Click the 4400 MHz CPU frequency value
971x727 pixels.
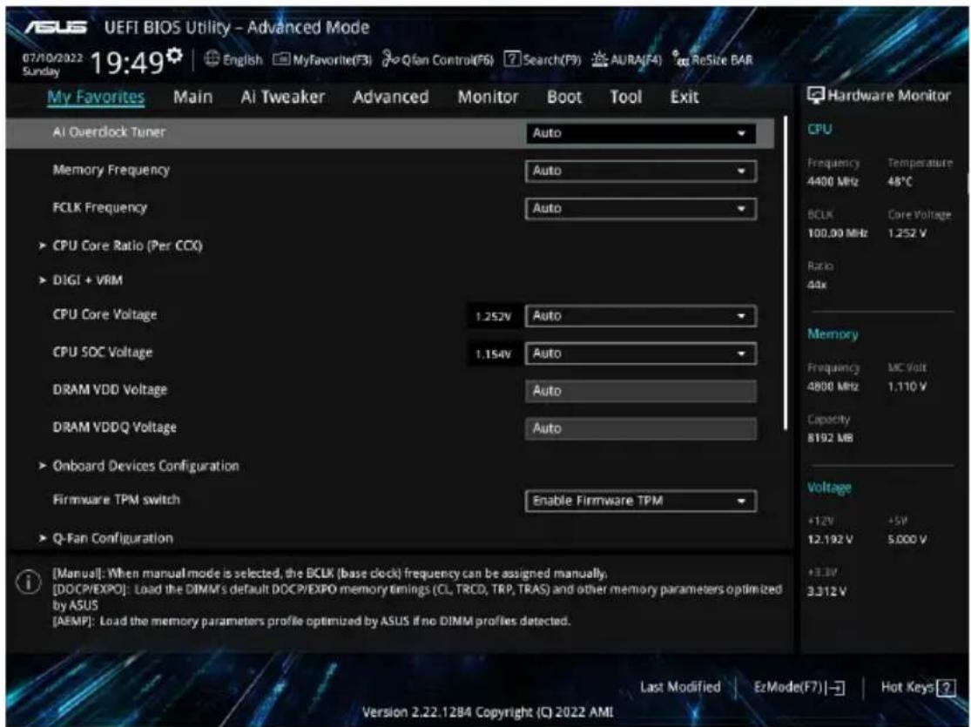pos(833,181)
